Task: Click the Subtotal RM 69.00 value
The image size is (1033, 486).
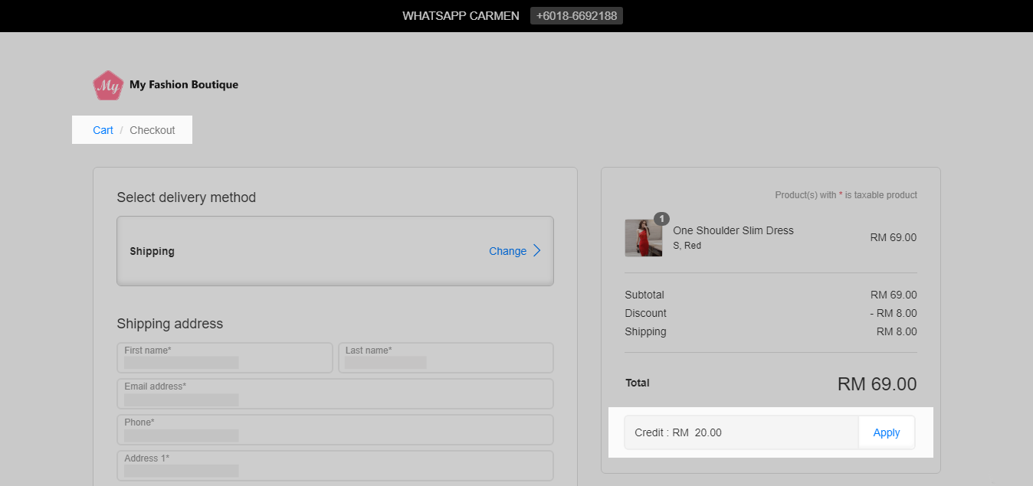Action: [x=894, y=295]
